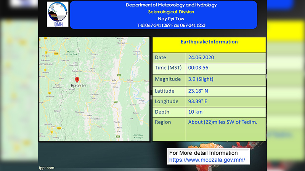This screenshot has height=171, width=305.
Task: Click the fppt.com watermark text
Action: point(47,168)
